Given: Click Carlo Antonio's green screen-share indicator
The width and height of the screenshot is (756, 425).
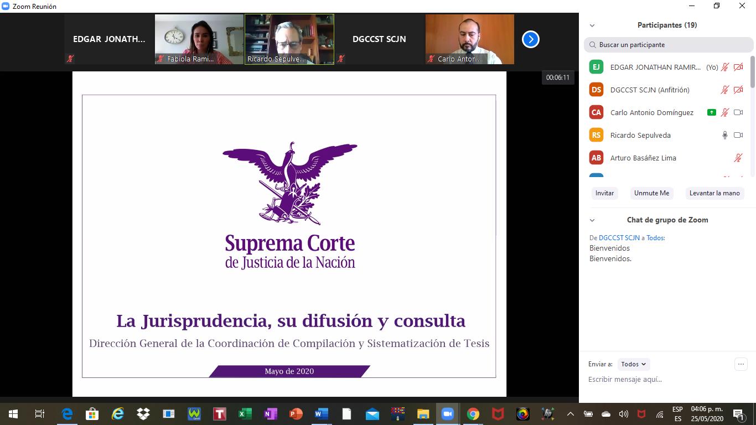Looking at the screenshot, I should point(712,112).
